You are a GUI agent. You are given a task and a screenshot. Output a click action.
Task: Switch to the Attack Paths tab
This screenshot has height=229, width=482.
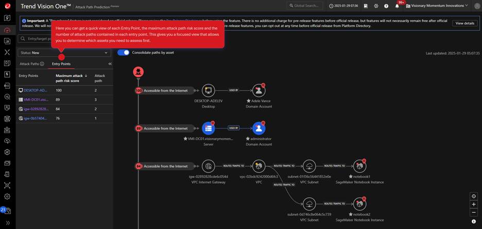pos(29,64)
